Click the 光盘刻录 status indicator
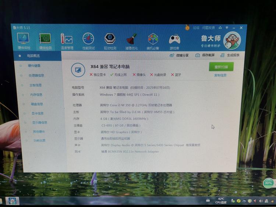Screen dimensions: 276x207 (158, 75)
